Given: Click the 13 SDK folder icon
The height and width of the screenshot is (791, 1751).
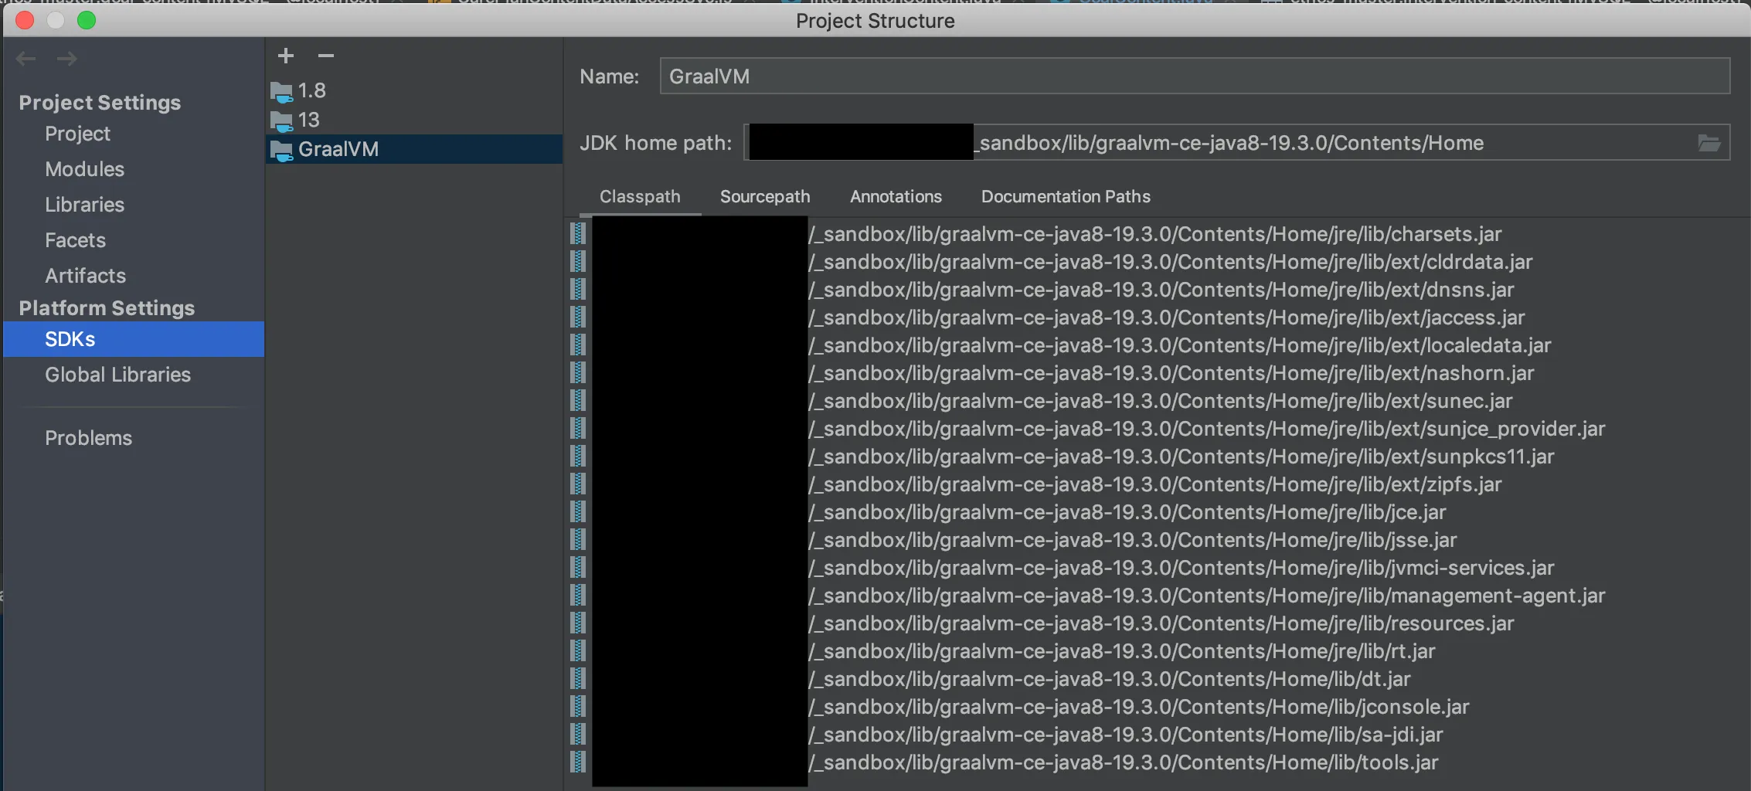Looking at the screenshot, I should tap(281, 121).
